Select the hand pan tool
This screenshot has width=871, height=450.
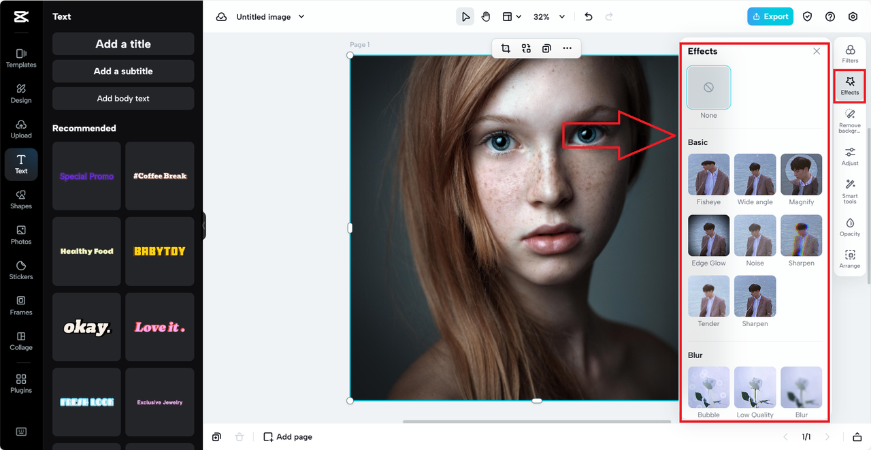(x=486, y=16)
